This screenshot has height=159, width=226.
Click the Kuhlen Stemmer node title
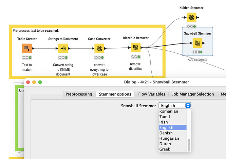coord(191,8)
